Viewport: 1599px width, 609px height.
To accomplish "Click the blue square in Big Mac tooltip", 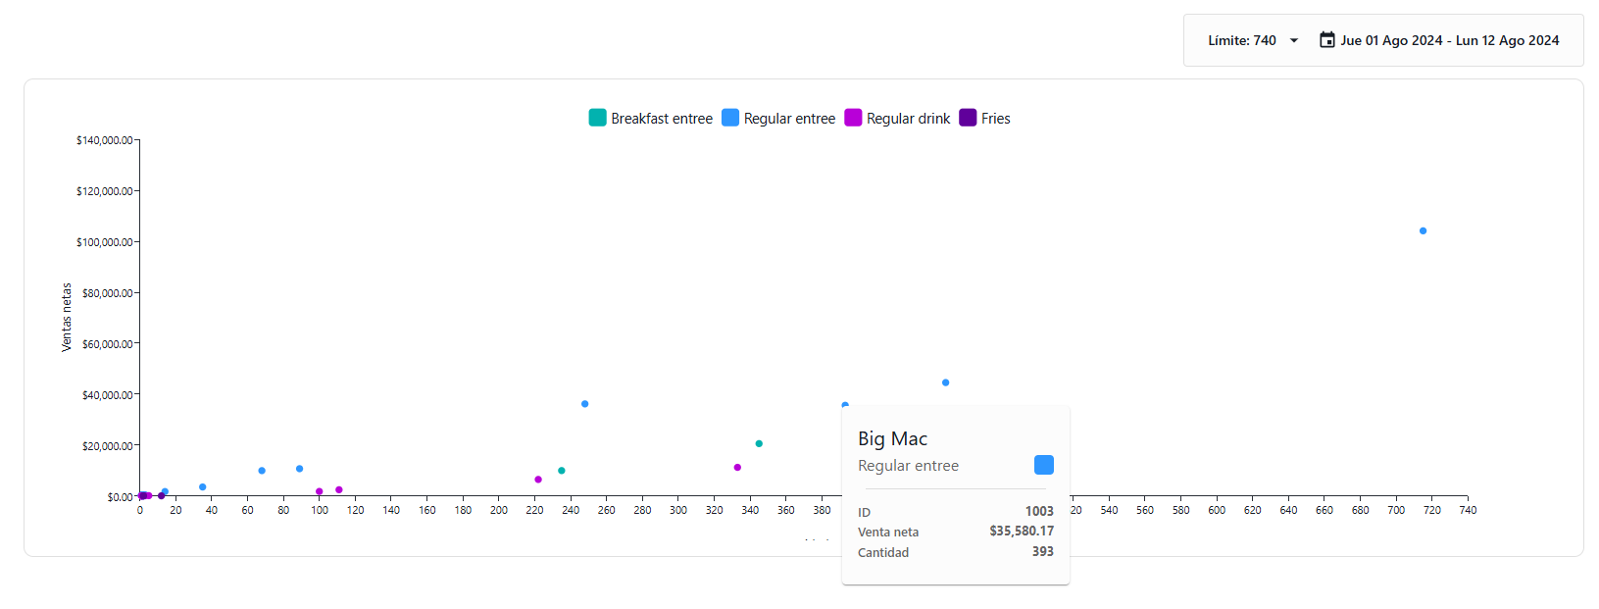I will coord(1044,465).
